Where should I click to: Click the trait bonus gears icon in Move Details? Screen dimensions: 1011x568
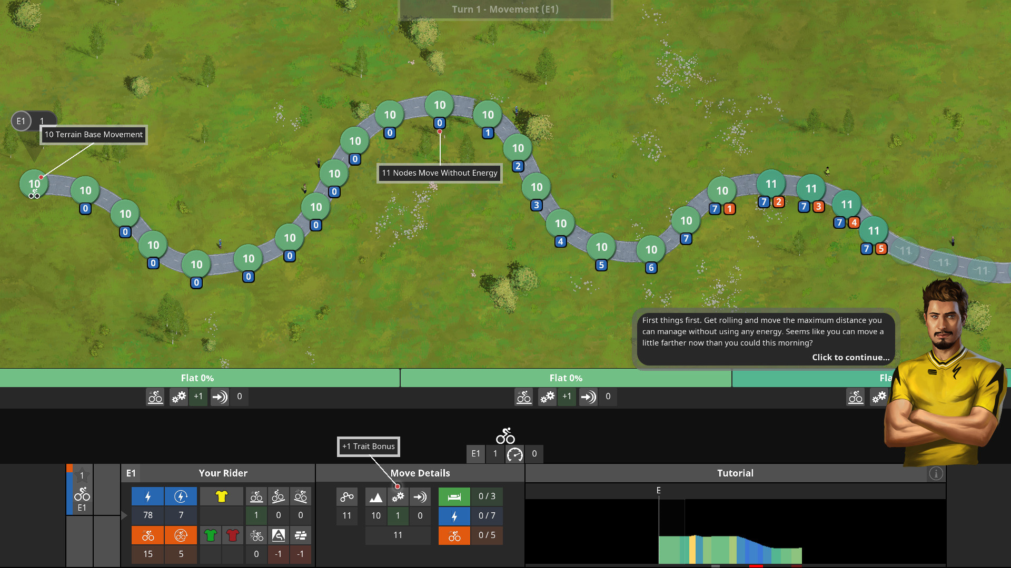(x=398, y=496)
